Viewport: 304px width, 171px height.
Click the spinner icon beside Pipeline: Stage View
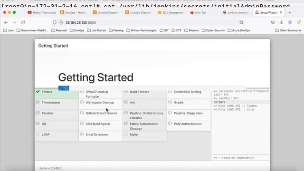[170, 113]
